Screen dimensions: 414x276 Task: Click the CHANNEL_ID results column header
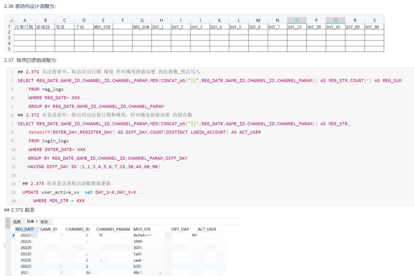click(78, 229)
